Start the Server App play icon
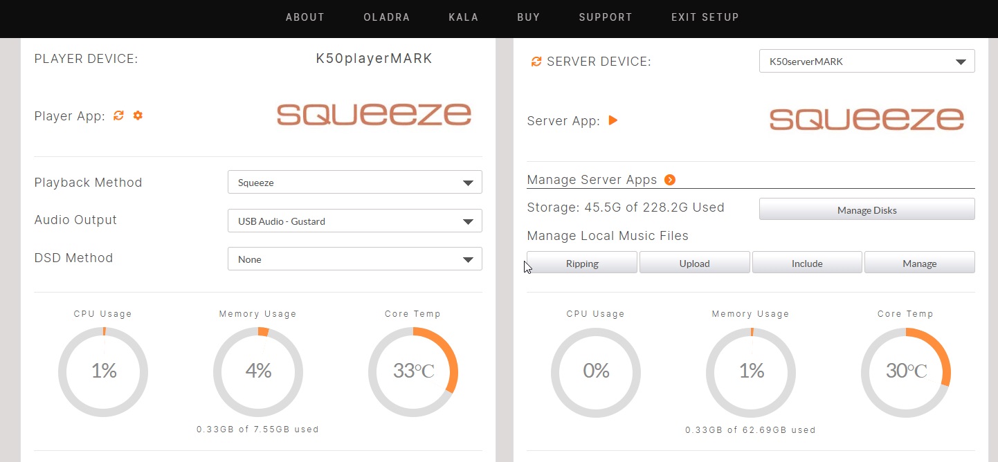This screenshot has height=462, width=998. [613, 120]
